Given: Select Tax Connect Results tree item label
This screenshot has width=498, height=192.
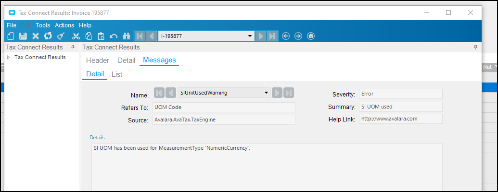Looking at the screenshot, I should (40, 57).
